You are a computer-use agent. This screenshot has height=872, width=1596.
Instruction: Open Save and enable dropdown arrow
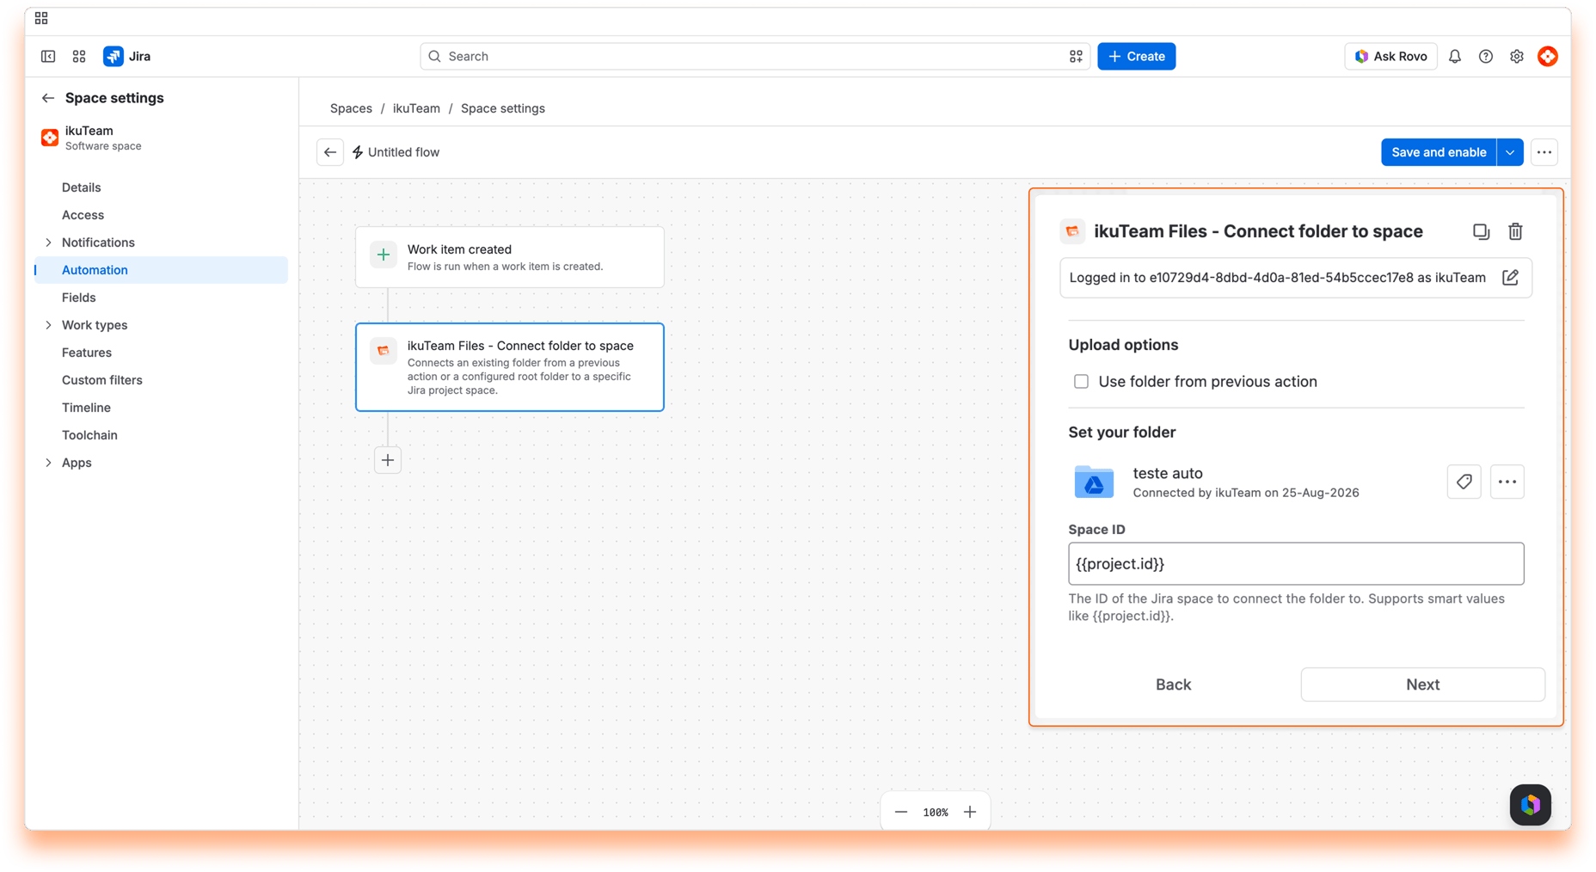pyautogui.click(x=1510, y=152)
